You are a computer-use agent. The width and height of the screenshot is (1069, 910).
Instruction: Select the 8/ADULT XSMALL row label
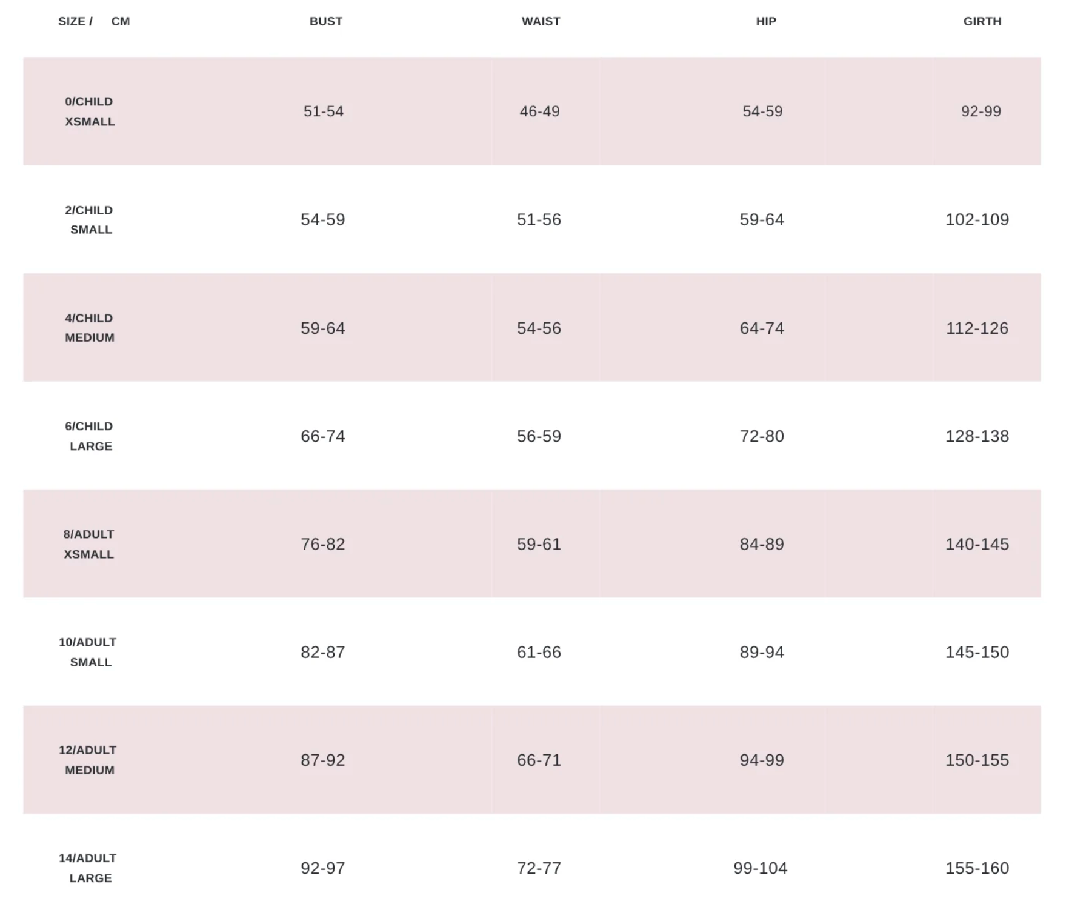pos(89,544)
